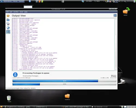Open the Package view from sidebar box icon

(x=8, y=16)
